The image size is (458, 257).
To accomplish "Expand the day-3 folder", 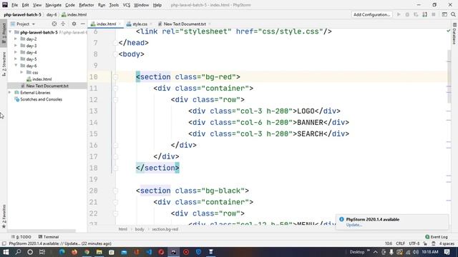I will (16, 46).
